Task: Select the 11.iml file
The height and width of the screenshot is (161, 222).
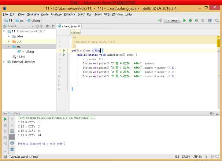Action: coord(21,57)
